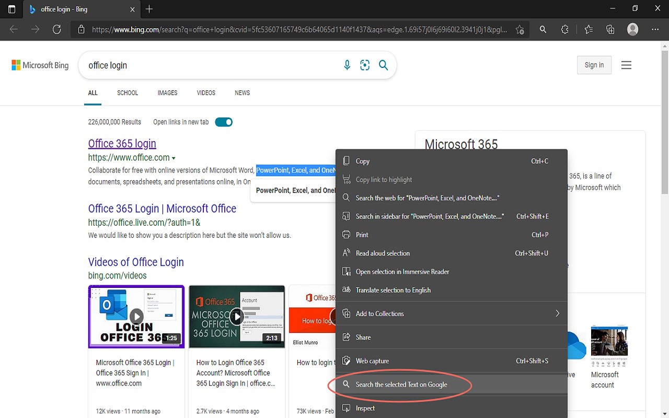
Task: Open 'Office 365 Login | Microsoft Office' link
Action: pos(162,208)
